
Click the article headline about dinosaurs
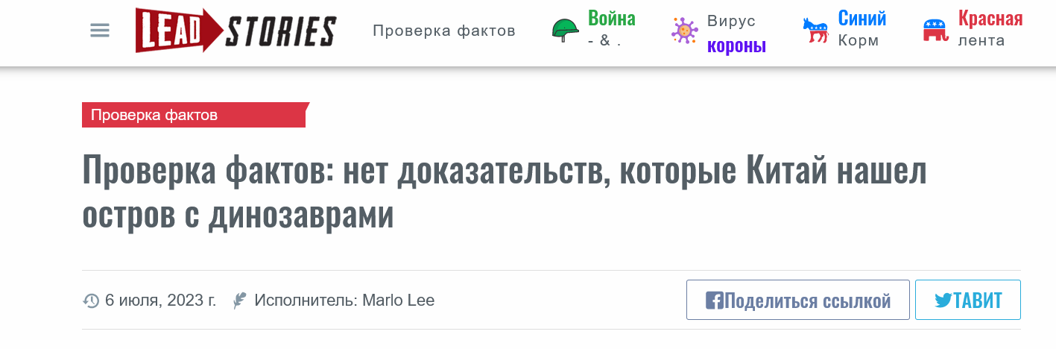pos(505,194)
